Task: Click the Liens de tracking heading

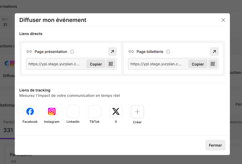Action: pyautogui.click(x=35, y=90)
